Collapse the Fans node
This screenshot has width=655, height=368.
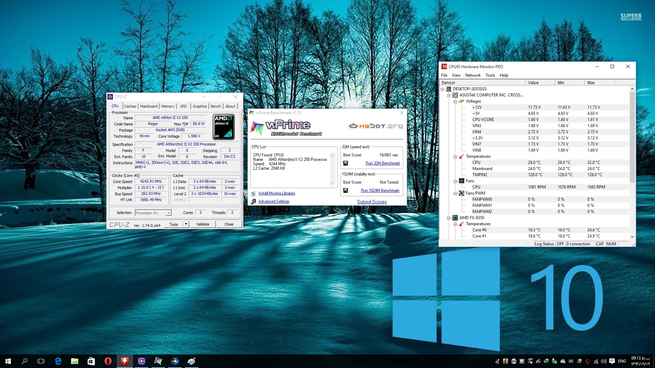[455, 181]
